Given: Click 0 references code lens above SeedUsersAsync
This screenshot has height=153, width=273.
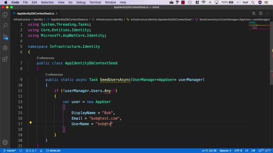Looking at the screenshot, I should coord(54,75).
